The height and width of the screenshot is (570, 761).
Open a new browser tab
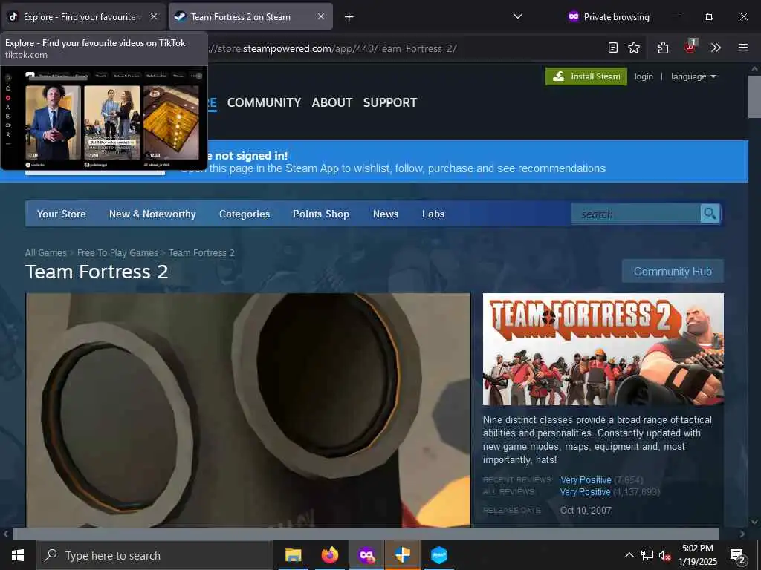point(349,17)
